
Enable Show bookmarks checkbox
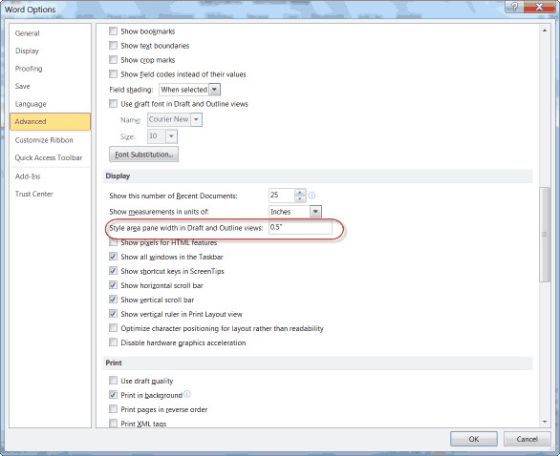pos(113,31)
